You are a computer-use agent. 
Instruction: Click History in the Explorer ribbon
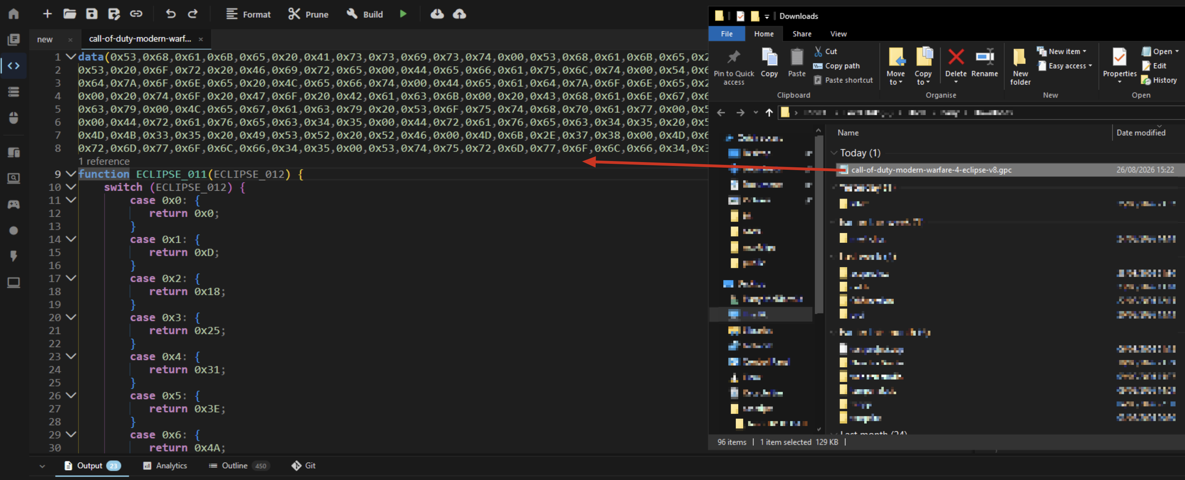click(1159, 80)
